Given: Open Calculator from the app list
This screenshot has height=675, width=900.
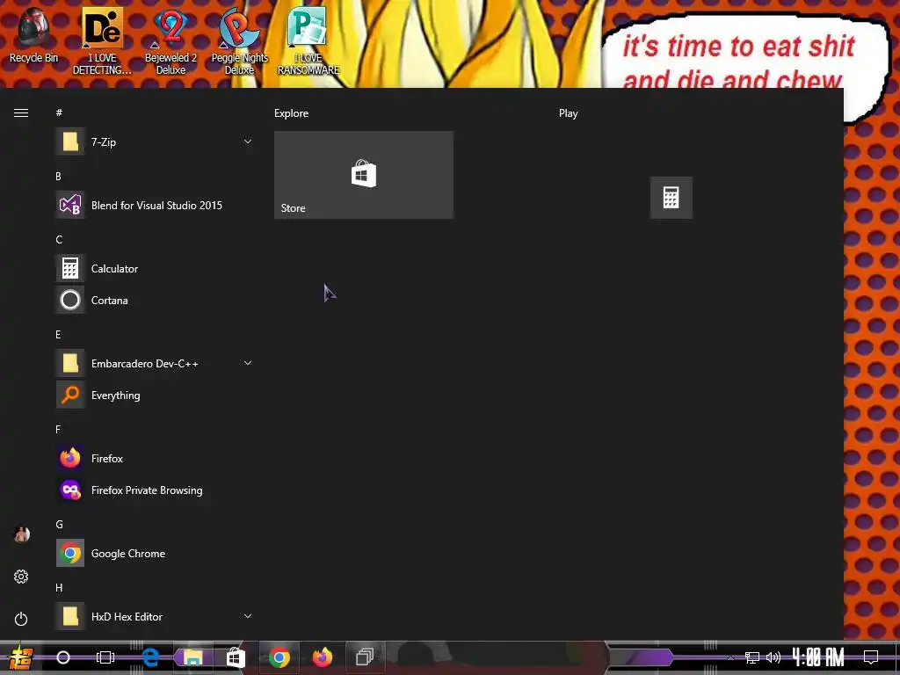Looking at the screenshot, I should pos(154,269).
